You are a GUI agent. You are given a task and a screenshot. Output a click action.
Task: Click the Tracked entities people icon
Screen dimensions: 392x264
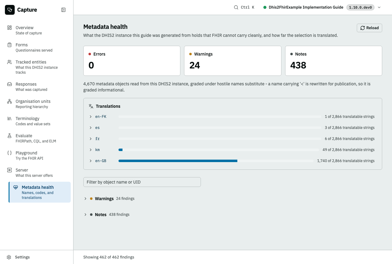(x=9, y=62)
